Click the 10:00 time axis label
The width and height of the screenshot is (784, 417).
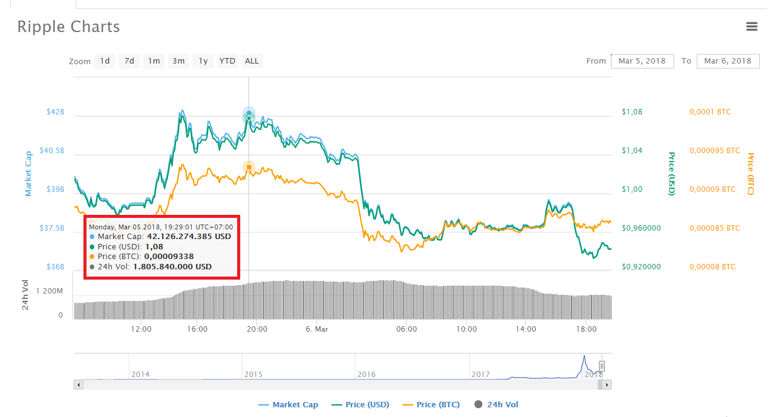(466, 329)
